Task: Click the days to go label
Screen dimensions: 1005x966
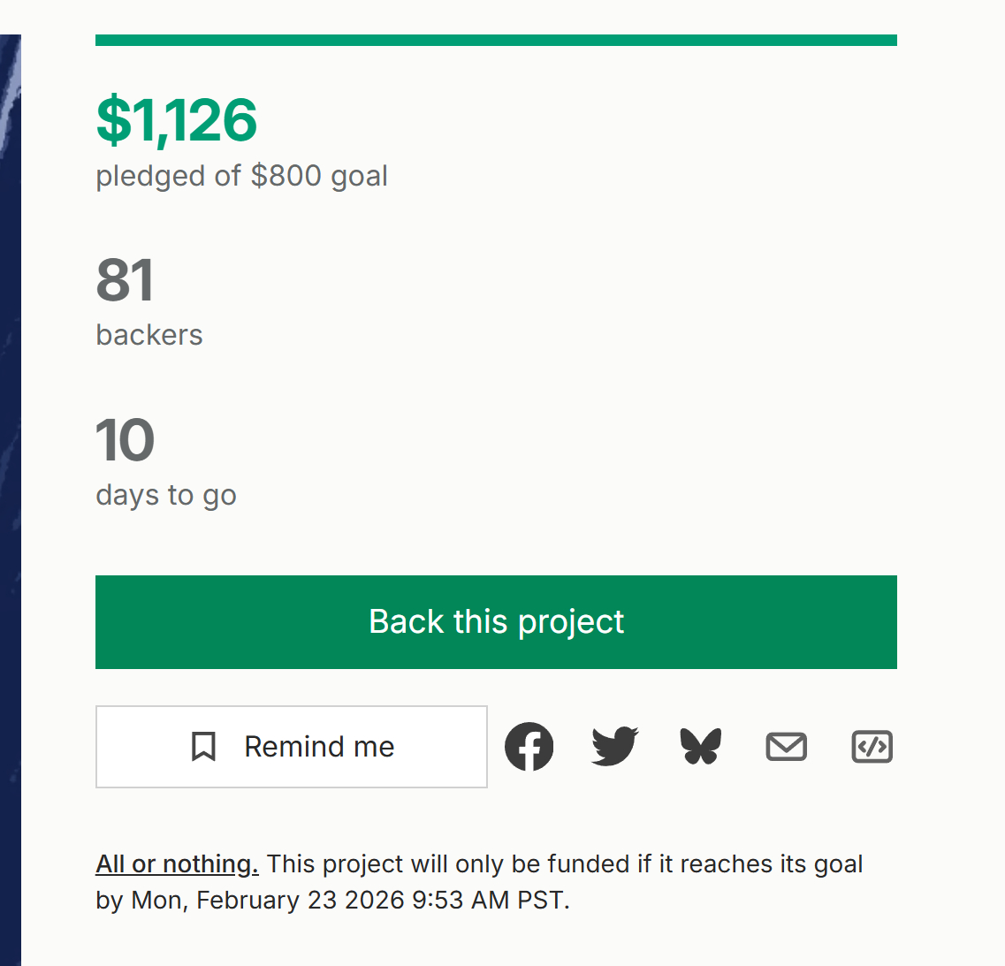Action: [x=166, y=495]
